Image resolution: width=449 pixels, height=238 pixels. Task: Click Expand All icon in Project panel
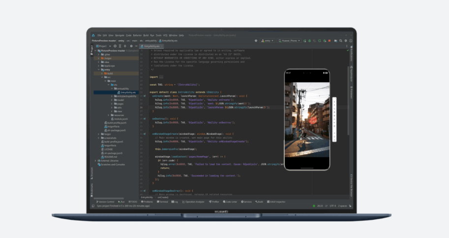(120, 46)
